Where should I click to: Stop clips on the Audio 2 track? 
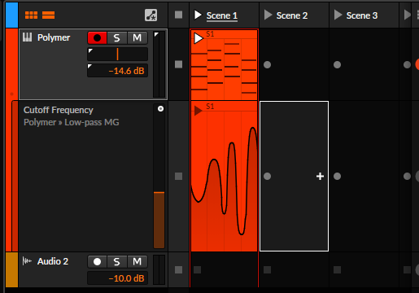pos(178,269)
